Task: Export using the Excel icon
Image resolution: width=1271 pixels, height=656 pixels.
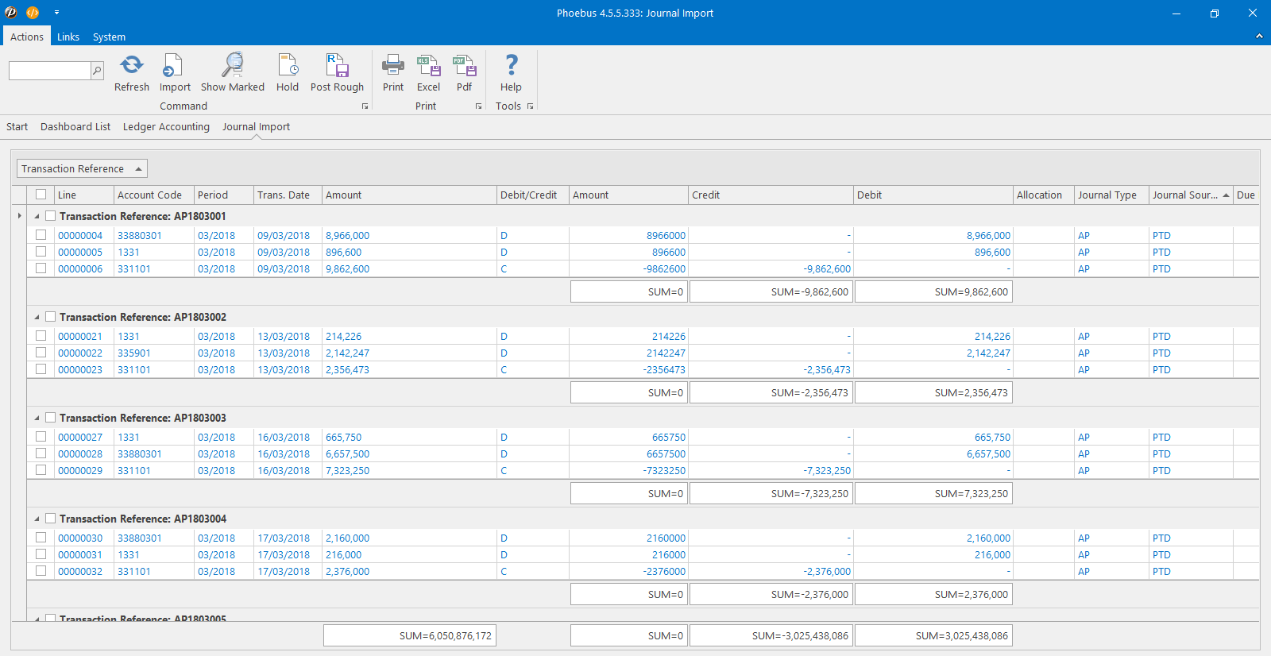Action: (x=428, y=65)
